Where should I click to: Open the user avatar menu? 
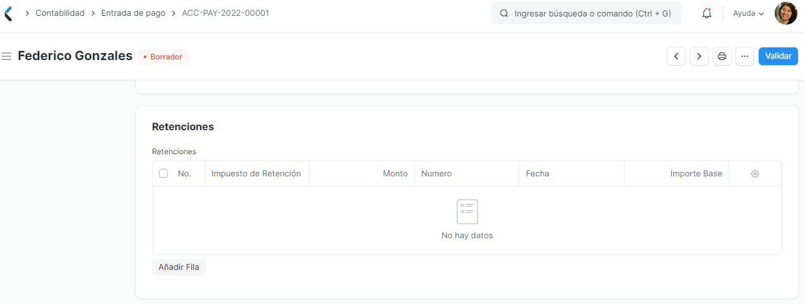tap(785, 13)
